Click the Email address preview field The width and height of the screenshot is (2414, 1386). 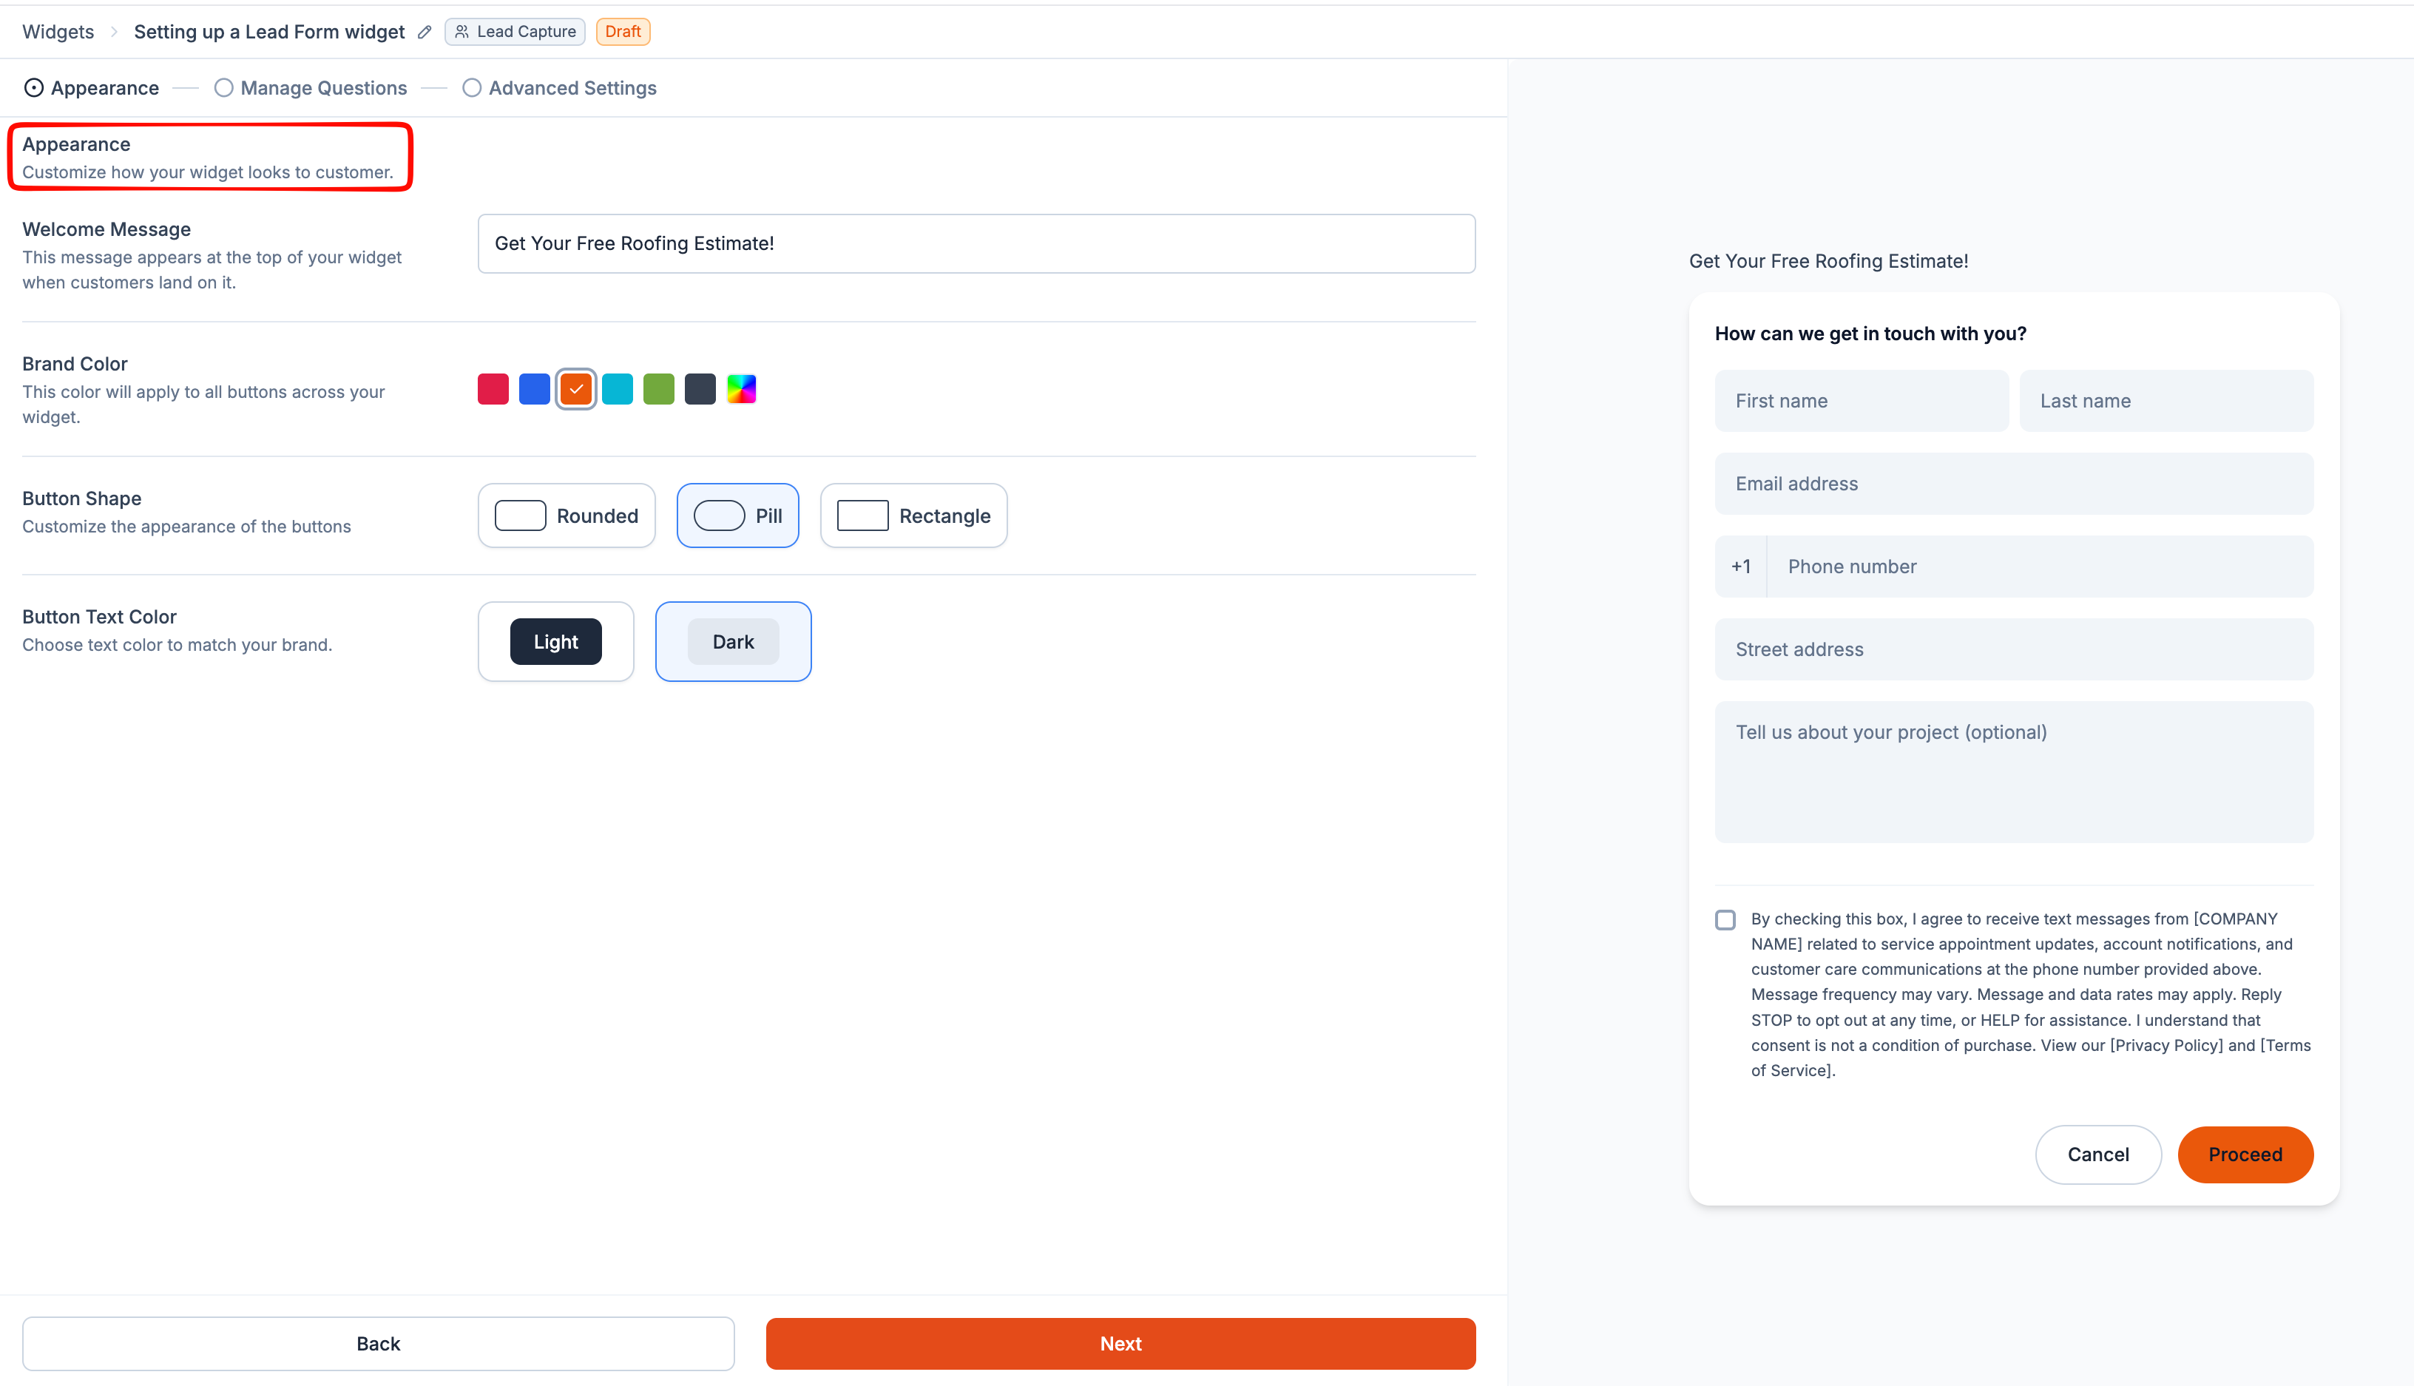pos(2014,484)
